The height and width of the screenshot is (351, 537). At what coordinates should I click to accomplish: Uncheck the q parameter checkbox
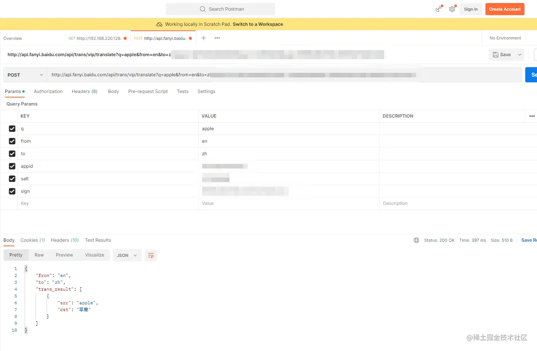pyautogui.click(x=12, y=129)
